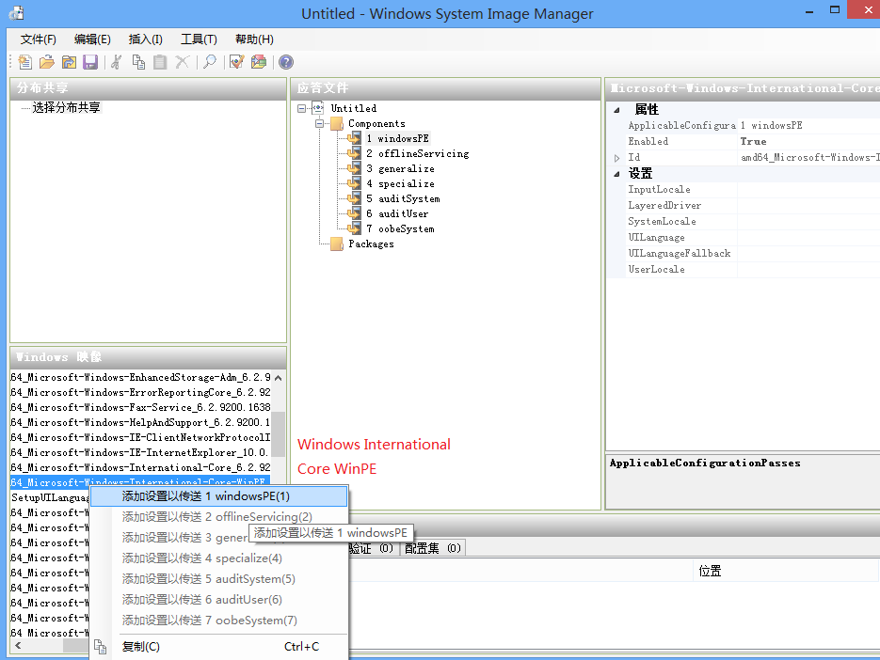Viewport: 880px width, 660px height.
Task: Click the scroll left arrow in Windows 映像 list
Action: tap(19, 645)
